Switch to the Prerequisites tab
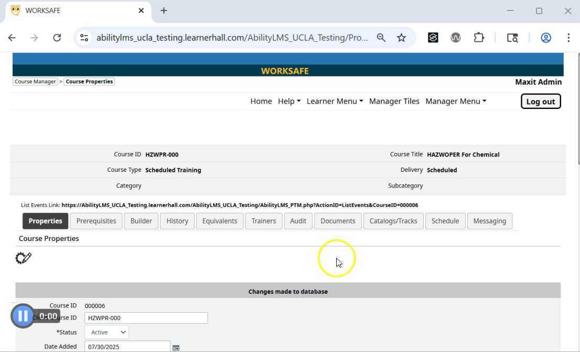 [x=96, y=221]
